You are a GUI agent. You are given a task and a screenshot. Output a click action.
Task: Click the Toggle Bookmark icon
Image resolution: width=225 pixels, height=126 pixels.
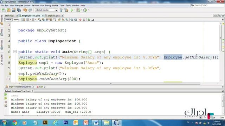pos(67,20)
